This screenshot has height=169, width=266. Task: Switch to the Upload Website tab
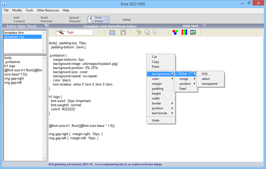(75, 19)
